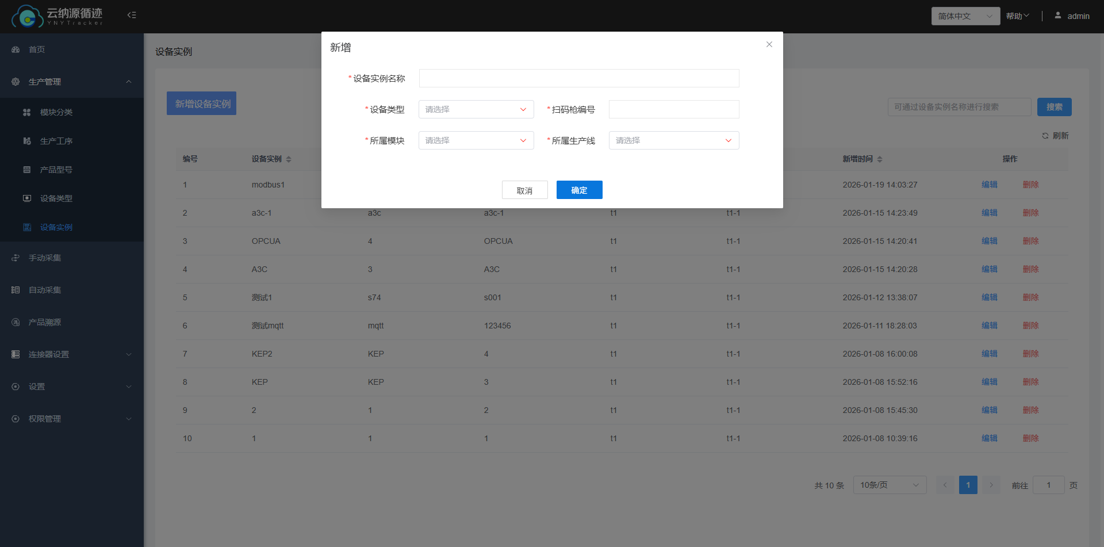Image resolution: width=1104 pixels, height=547 pixels.
Task: Sort by 新增时间 column sort arrows
Action: click(x=880, y=159)
